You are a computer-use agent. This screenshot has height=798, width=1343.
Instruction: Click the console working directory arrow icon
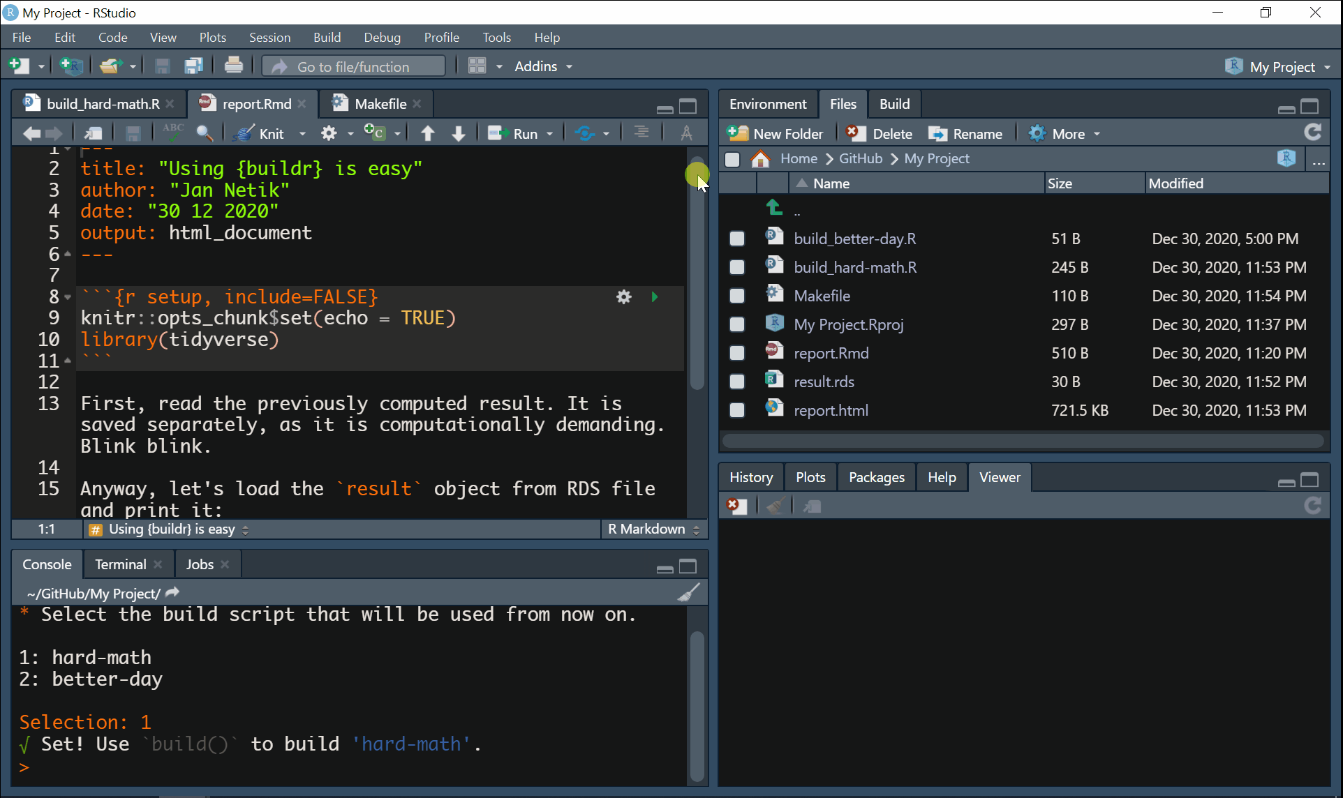coord(173,592)
